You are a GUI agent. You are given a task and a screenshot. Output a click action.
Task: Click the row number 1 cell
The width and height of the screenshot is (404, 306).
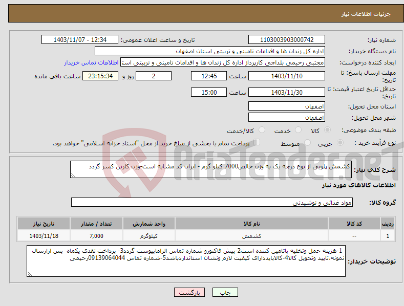click(388, 236)
